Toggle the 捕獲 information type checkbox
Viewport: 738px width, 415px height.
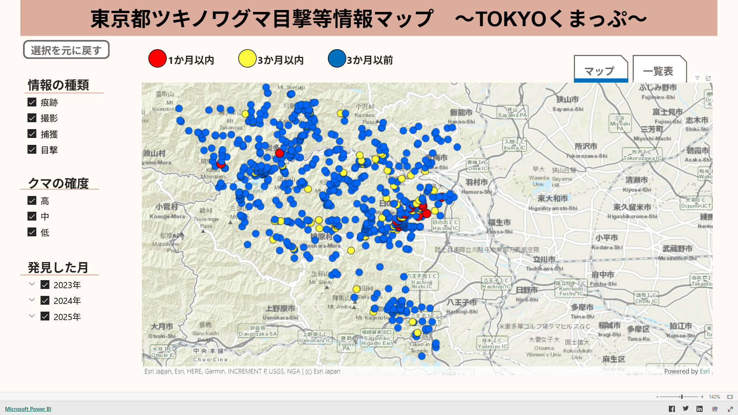[x=32, y=134]
